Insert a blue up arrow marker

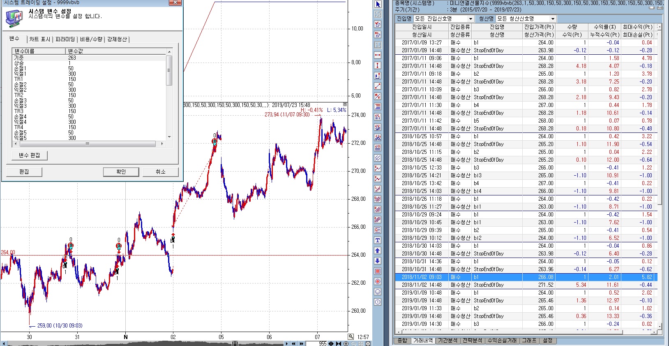coord(378,251)
